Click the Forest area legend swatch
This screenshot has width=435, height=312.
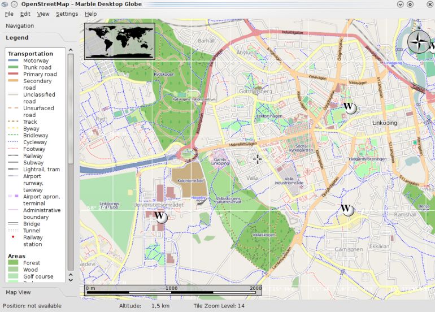(x=13, y=263)
